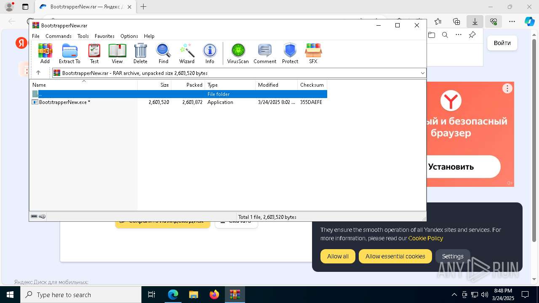539x303 pixels.
Task: Click the Delete trash can icon
Action: [140, 53]
